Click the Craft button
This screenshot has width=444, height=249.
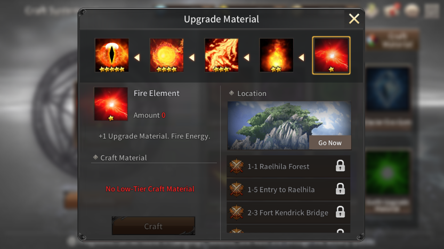(154, 226)
